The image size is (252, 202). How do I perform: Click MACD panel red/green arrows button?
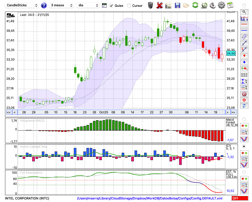[244, 126]
